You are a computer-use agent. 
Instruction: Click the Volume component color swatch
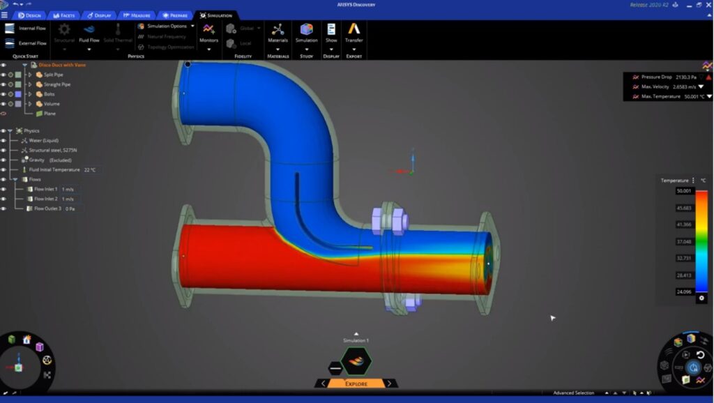[x=17, y=104]
